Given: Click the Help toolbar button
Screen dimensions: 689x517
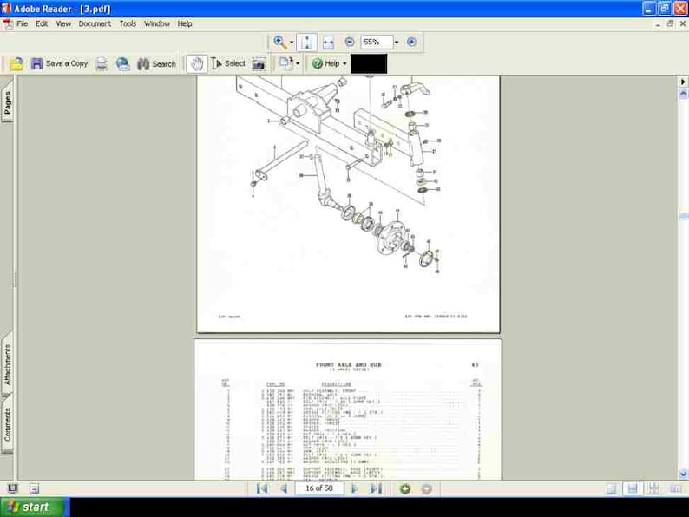Looking at the screenshot, I should tap(325, 64).
